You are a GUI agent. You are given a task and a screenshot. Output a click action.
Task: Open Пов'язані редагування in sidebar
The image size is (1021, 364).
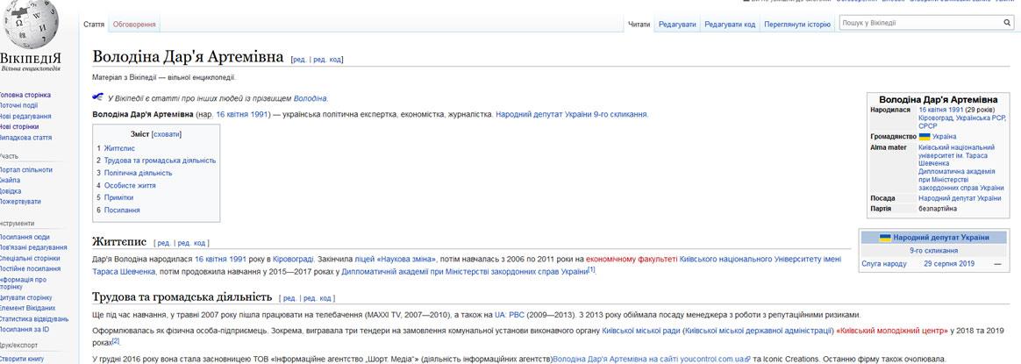click(33, 247)
